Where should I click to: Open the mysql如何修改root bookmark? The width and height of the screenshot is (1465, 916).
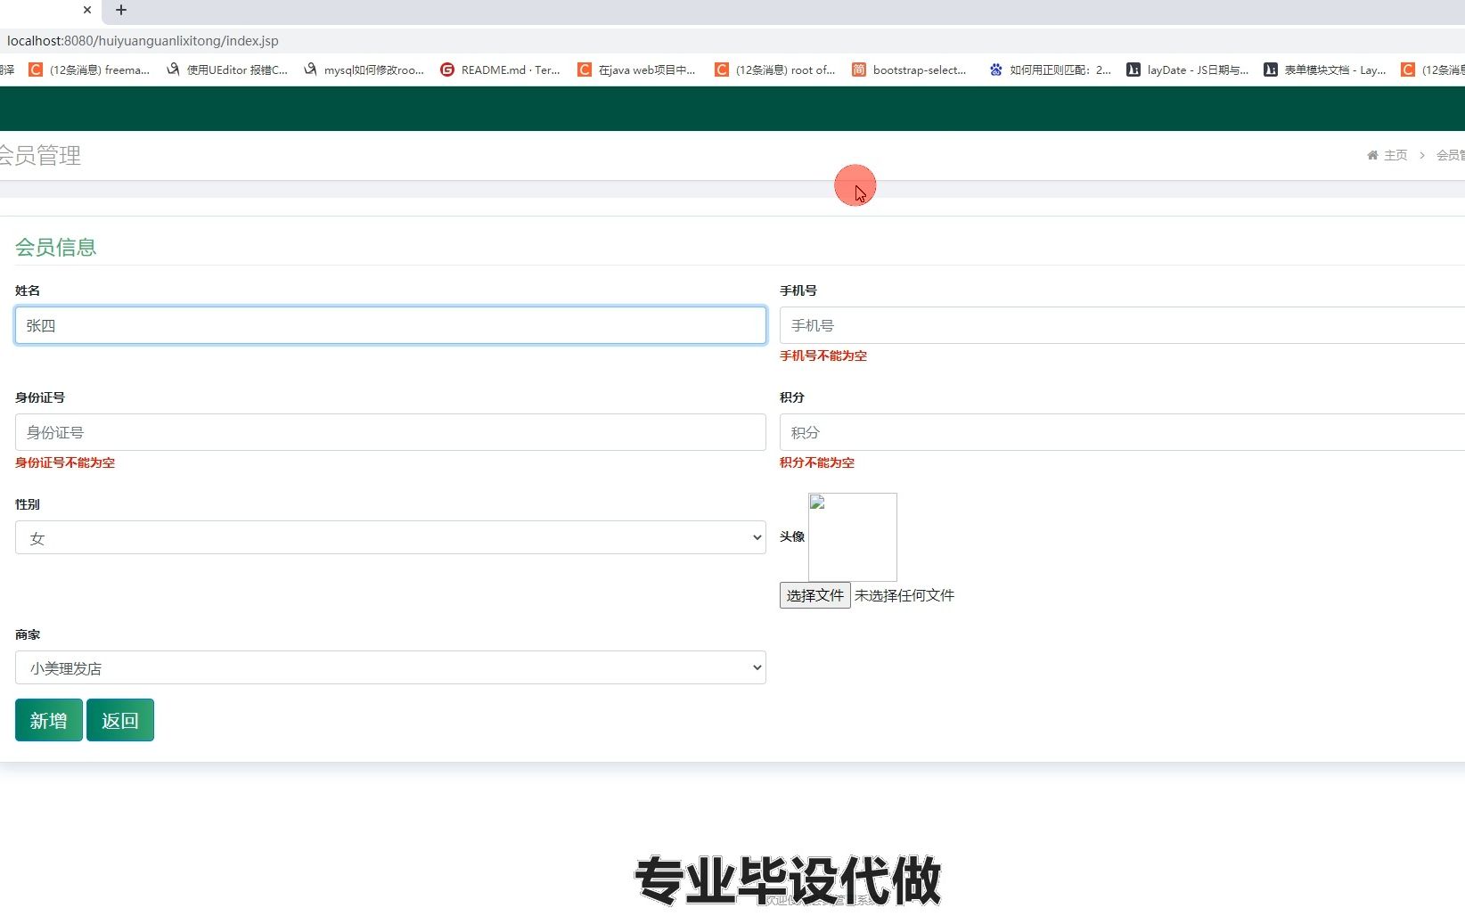[x=364, y=70]
